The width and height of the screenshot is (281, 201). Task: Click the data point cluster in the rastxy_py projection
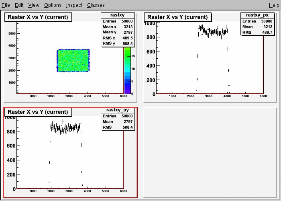click(65, 127)
